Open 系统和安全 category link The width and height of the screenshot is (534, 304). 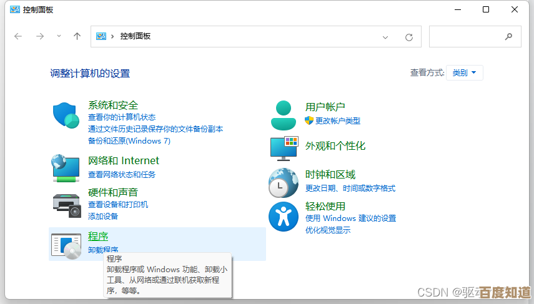tap(113, 105)
